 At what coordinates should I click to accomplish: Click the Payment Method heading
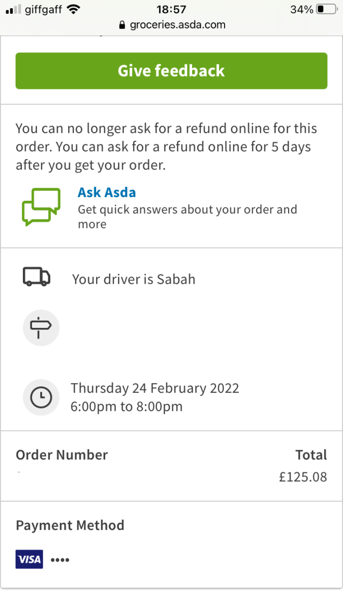(70, 525)
